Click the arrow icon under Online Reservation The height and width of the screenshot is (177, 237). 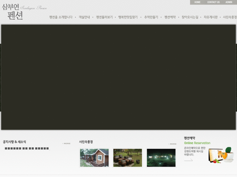coord(188,160)
